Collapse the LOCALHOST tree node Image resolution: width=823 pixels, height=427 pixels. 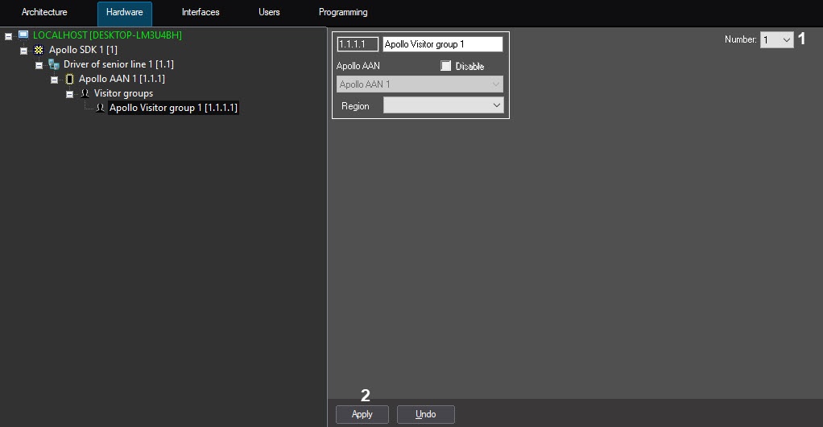click(x=8, y=36)
